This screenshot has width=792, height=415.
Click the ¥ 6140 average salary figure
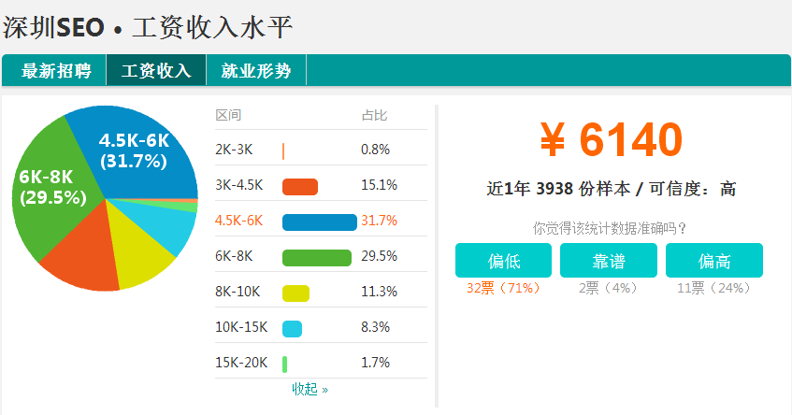tap(612, 139)
